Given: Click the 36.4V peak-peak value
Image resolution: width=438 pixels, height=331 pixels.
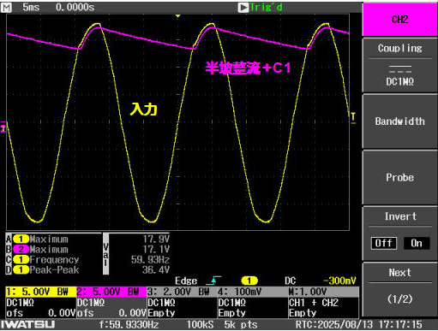Looking at the screenshot, I should [156, 269].
